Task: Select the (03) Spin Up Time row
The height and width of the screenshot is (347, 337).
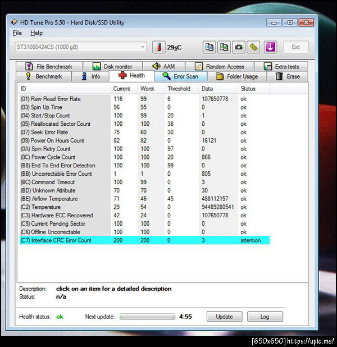Action: pyautogui.click(x=144, y=107)
